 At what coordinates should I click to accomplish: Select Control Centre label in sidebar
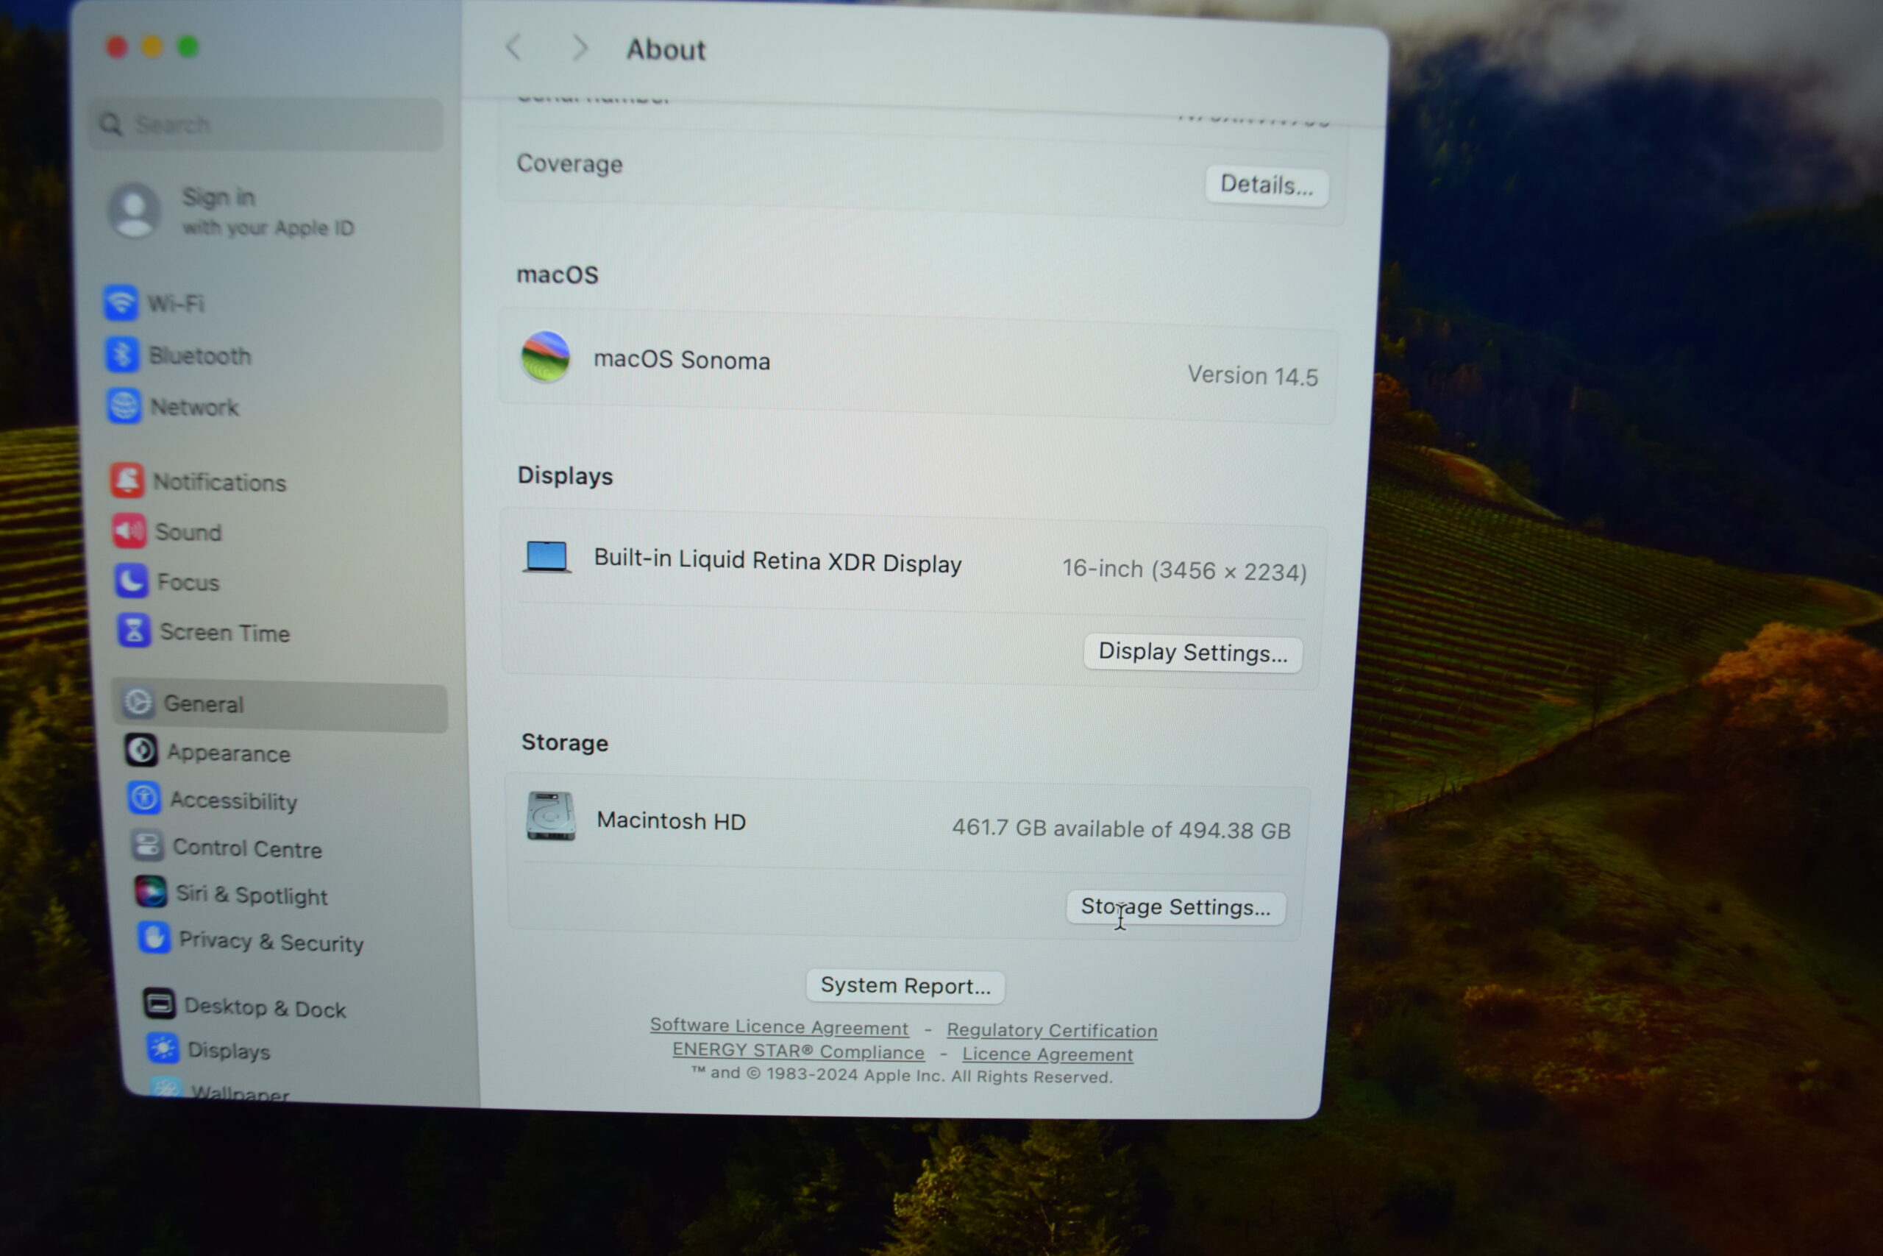[247, 848]
